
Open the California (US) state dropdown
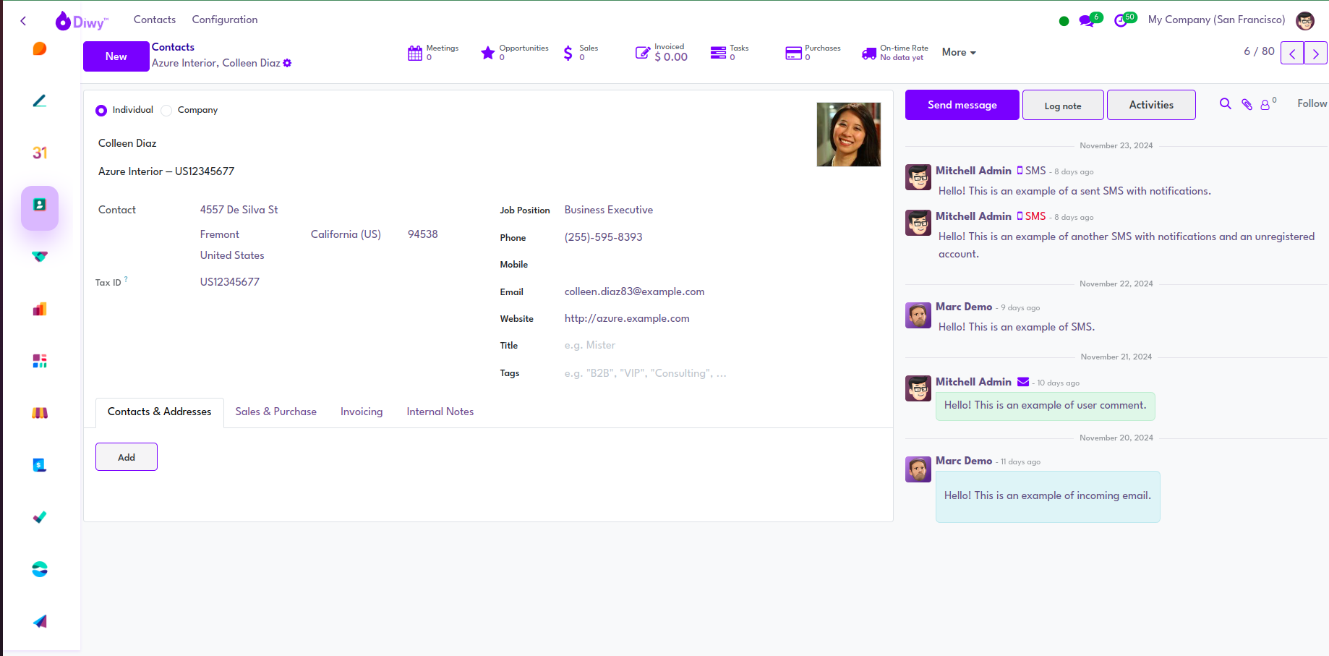coord(346,234)
